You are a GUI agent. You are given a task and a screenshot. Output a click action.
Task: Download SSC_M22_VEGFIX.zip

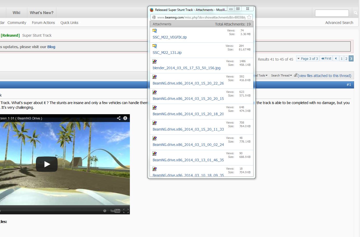point(170,37)
